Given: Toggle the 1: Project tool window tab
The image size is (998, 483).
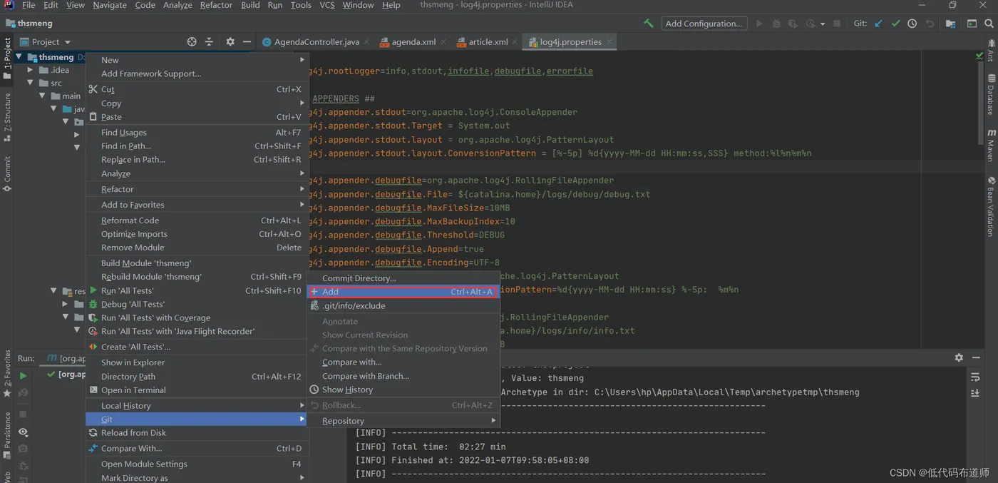Looking at the screenshot, I should [7, 57].
